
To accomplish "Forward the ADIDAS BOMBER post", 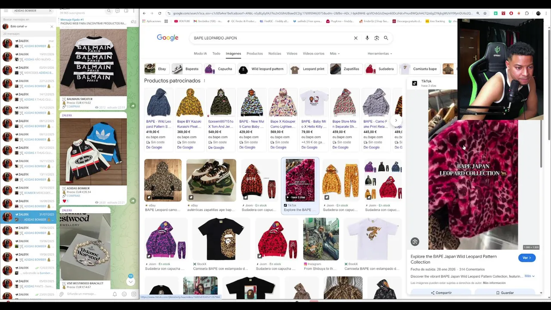I will point(133,201).
